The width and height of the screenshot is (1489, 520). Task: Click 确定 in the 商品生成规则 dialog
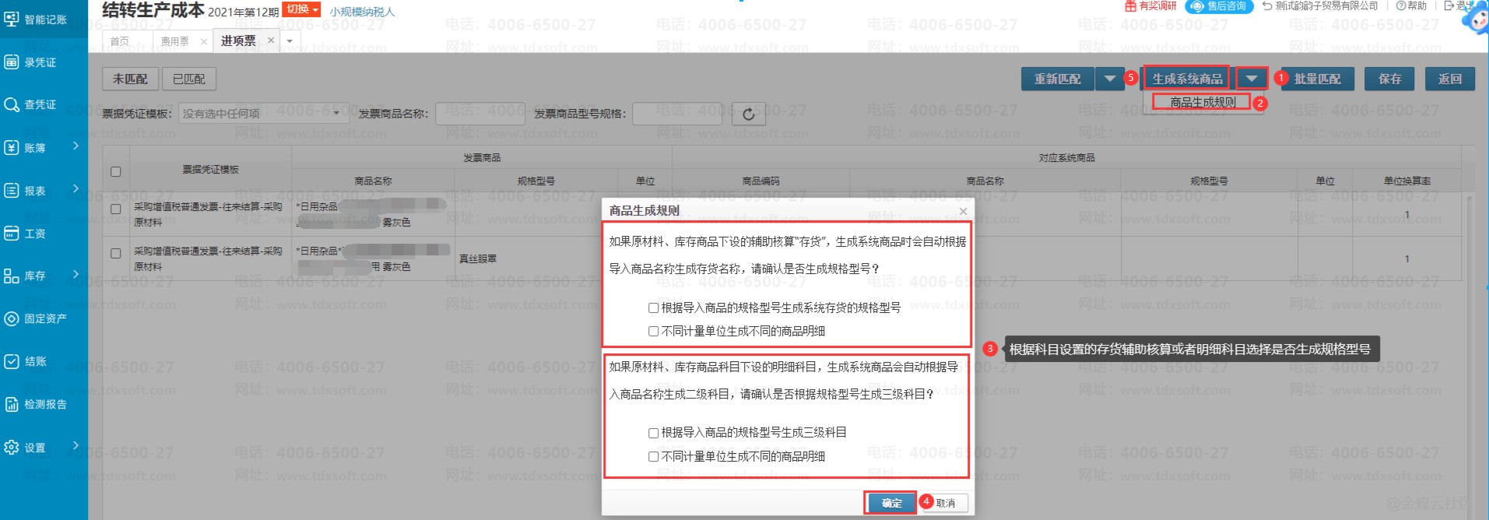click(891, 503)
